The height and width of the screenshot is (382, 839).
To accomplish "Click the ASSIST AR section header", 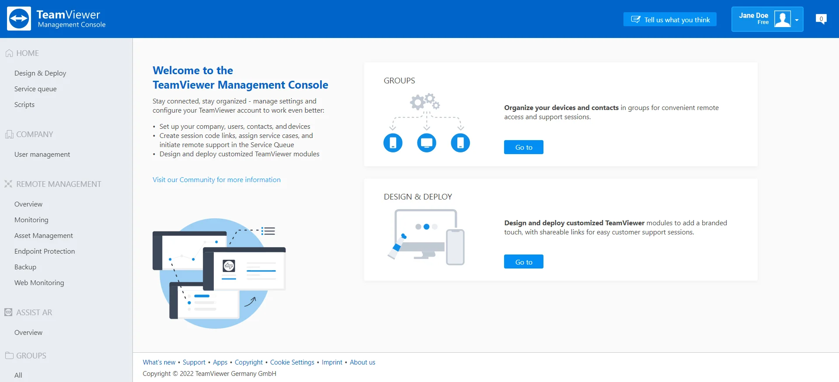I will point(34,313).
